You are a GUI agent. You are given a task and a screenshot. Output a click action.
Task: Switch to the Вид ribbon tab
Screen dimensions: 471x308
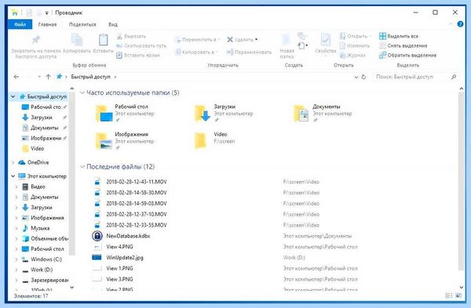pos(113,24)
